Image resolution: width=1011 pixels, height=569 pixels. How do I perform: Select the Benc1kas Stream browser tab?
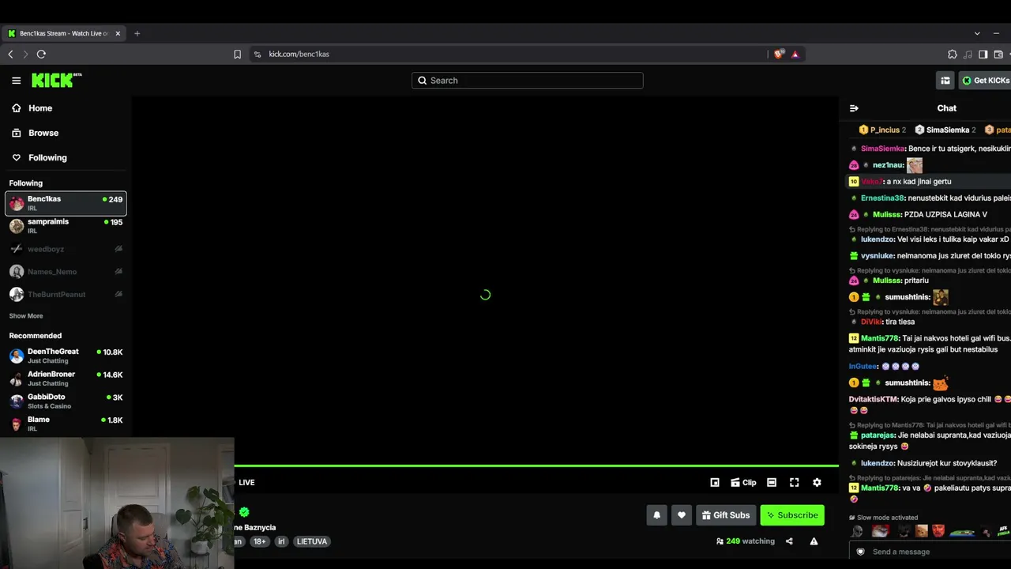coord(63,33)
